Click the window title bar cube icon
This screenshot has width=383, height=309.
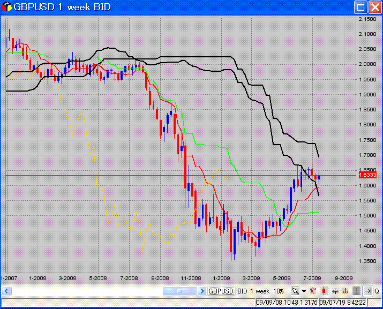[x=6, y=7]
